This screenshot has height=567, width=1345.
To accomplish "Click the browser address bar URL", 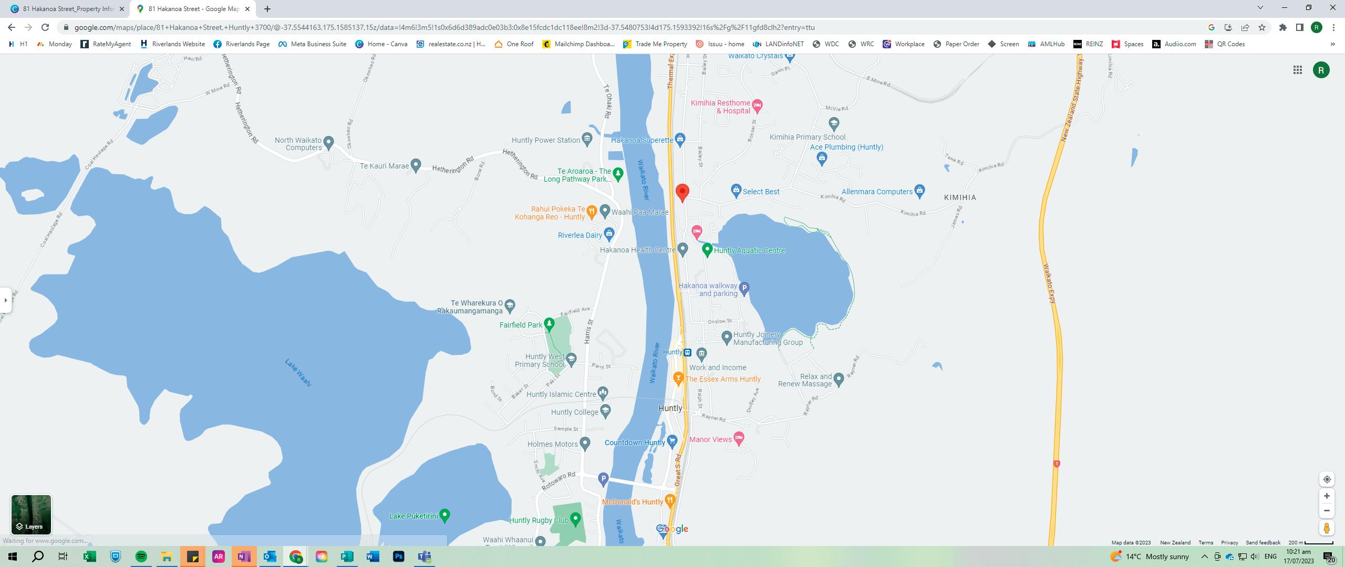I will pos(444,27).
